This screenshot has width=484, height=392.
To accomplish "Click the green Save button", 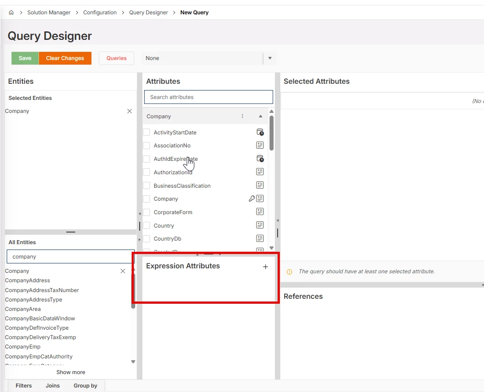I will click(x=25, y=58).
